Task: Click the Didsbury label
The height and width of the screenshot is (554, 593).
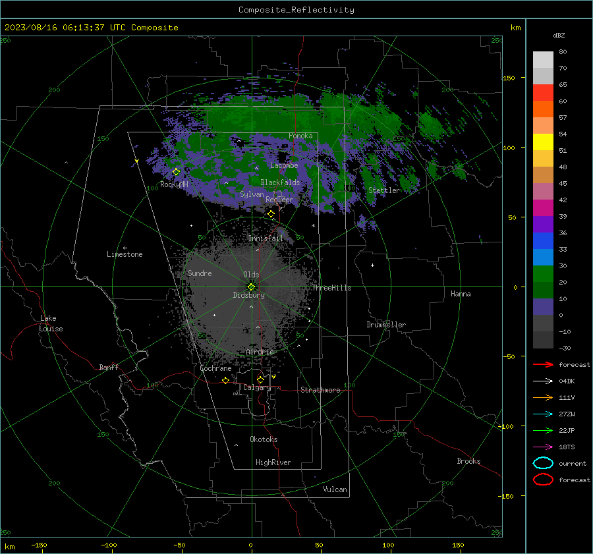Action: (x=248, y=295)
